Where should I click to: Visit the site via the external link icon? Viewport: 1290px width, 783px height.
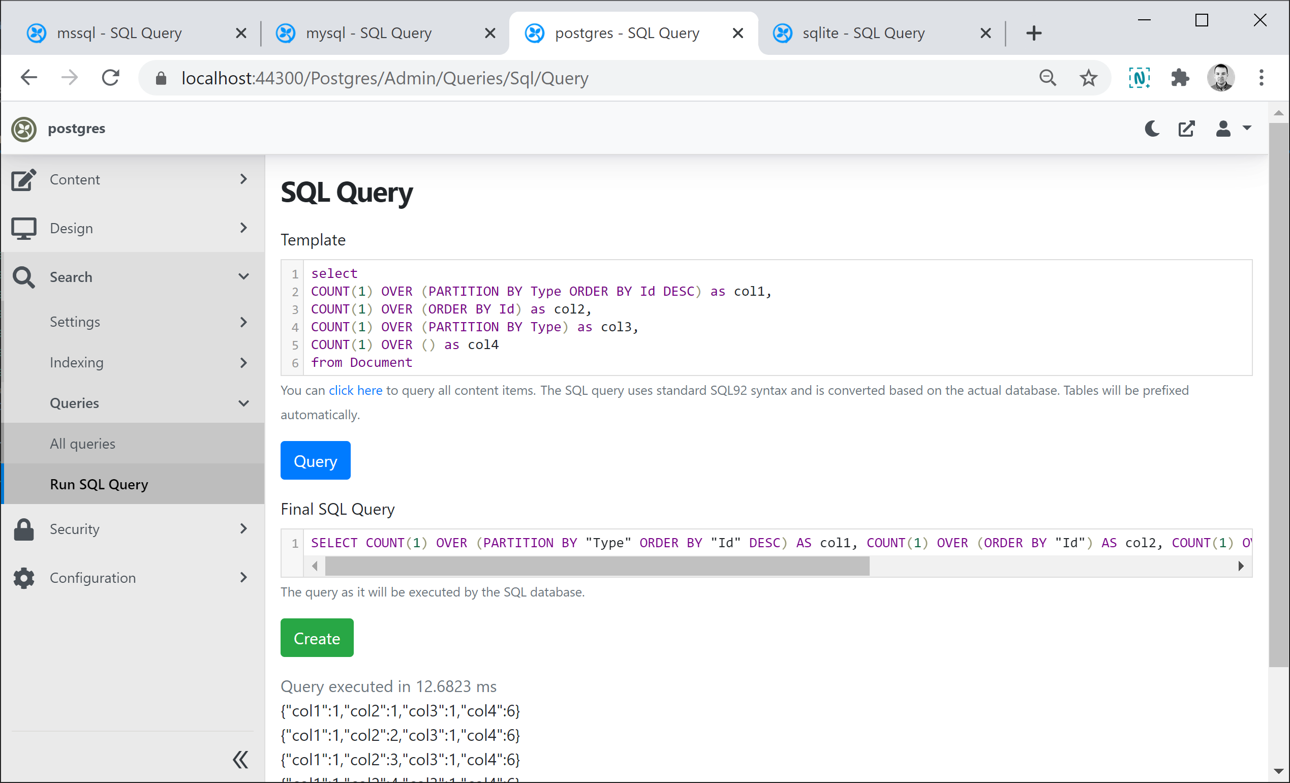click(1187, 129)
